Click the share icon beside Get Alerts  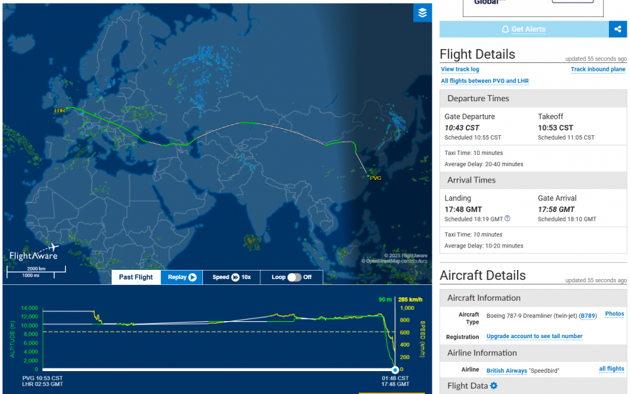(x=618, y=29)
